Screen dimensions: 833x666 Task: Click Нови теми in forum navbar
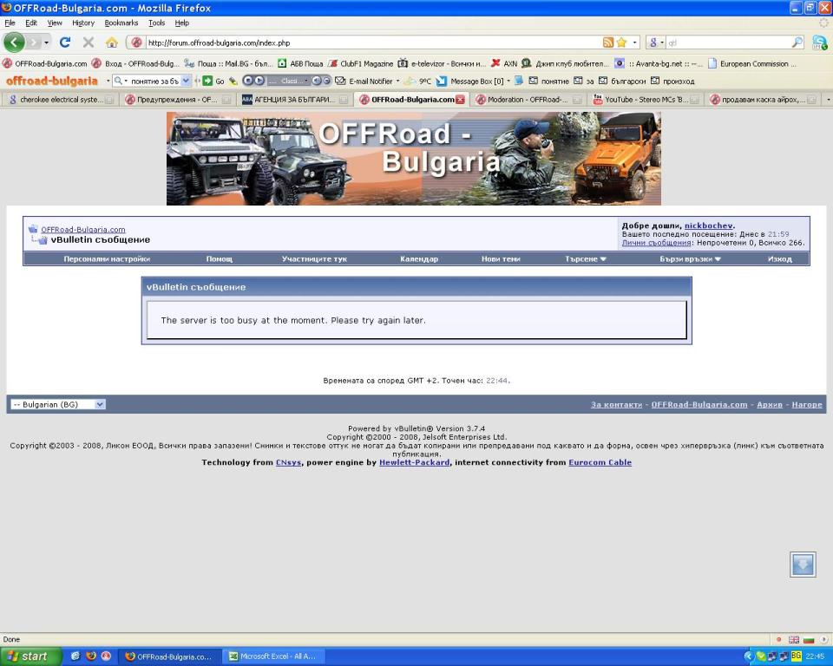pyautogui.click(x=501, y=259)
